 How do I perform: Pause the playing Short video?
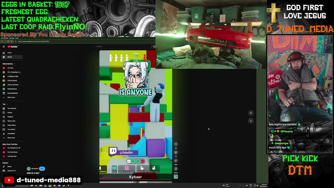[136, 115]
